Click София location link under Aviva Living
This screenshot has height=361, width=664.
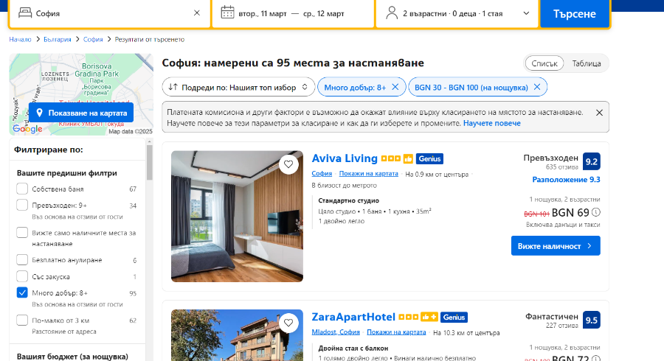(x=322, y=173)
